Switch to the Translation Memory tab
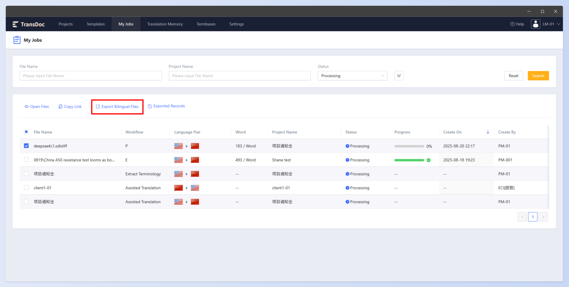The width and height of the screenshot is (569, 287). pos(165,24)
